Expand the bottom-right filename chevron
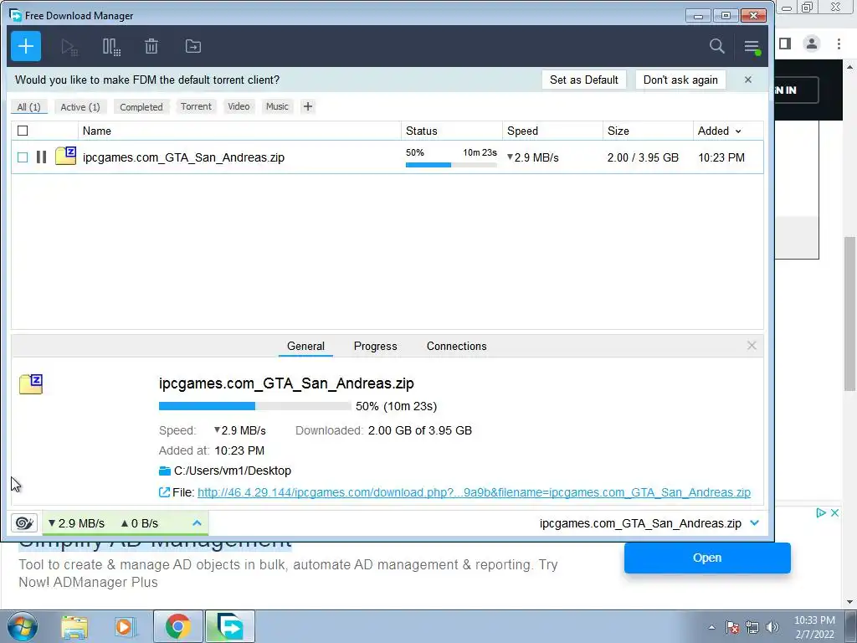857x643 pixels. point(755,523)
